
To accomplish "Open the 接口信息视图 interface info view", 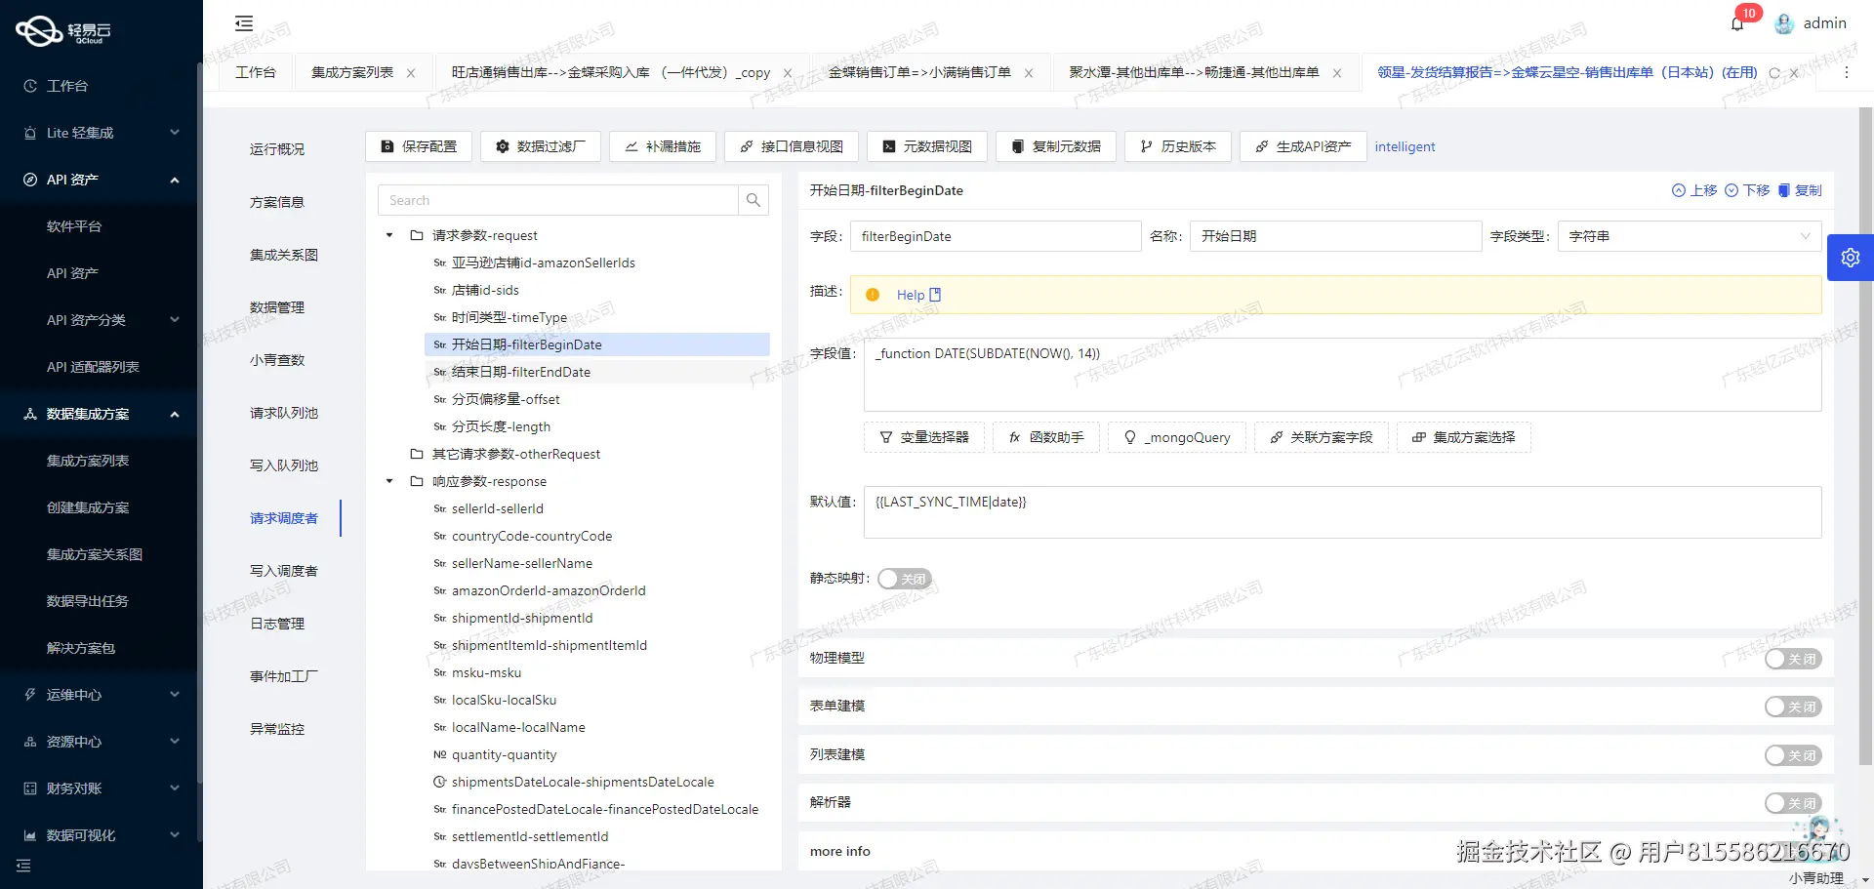I will point(791,146).
